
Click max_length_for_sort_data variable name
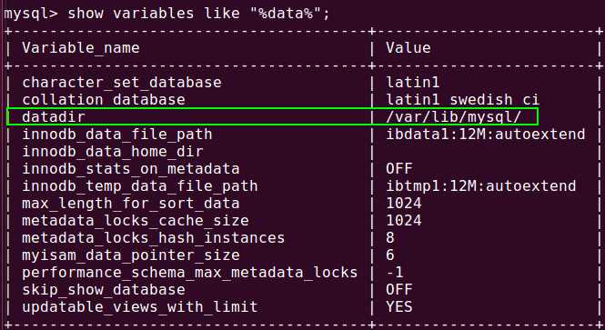pyautogui.click(x=130, y=204)
